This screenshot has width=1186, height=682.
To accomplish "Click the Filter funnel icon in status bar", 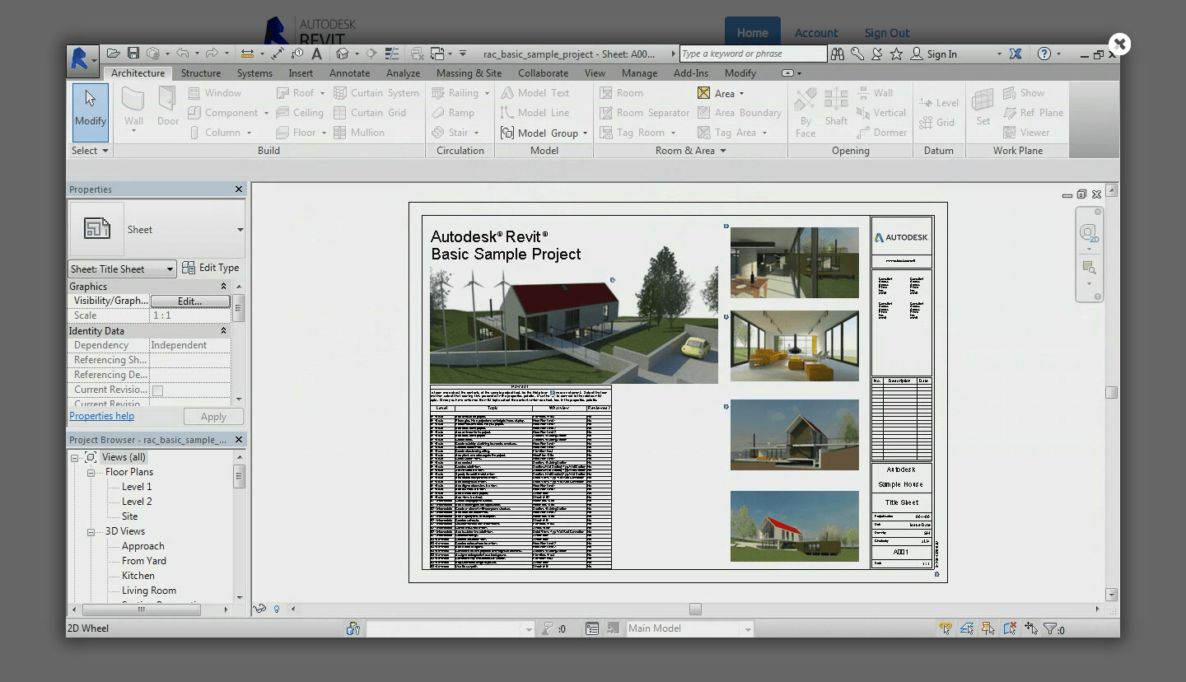I will 1051,628.
